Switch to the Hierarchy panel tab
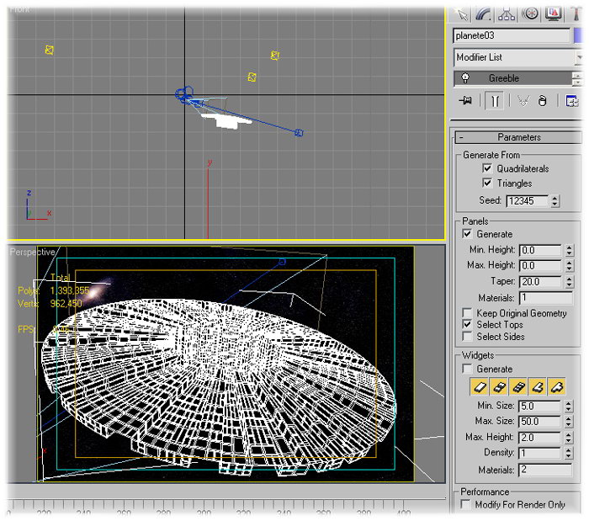 click(507, 13)
